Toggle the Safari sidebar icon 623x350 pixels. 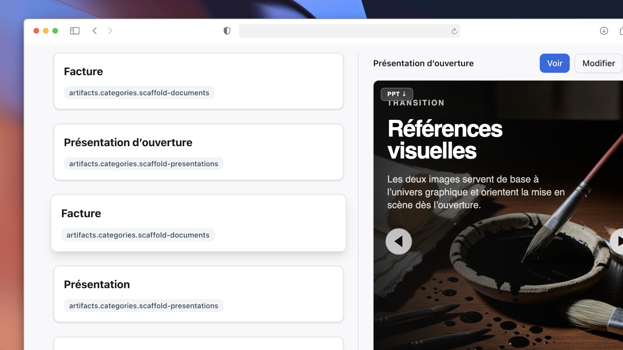75,31
